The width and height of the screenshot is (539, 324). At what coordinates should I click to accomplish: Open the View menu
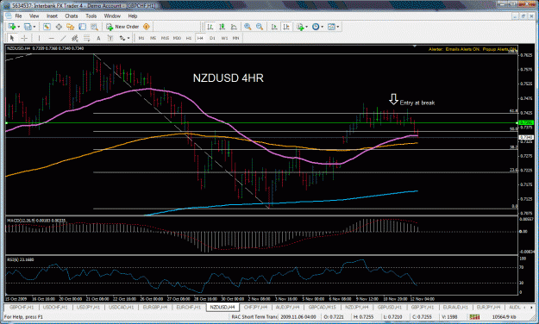coord(34,16)
